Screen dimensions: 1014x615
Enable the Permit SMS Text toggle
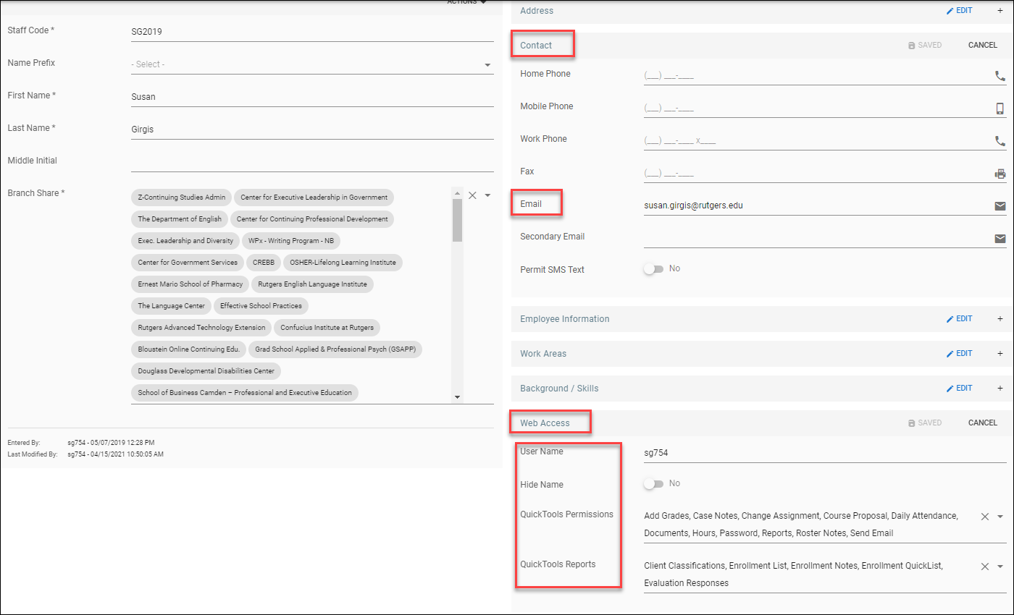652,268
